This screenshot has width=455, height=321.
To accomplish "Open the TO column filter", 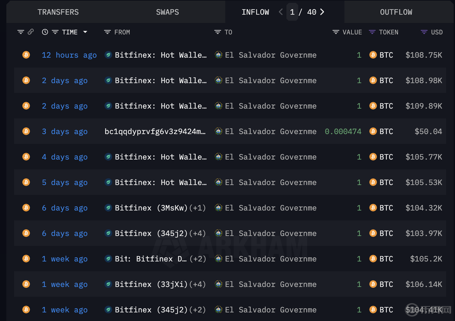I will pyautogui.click(x=218, y=32).
